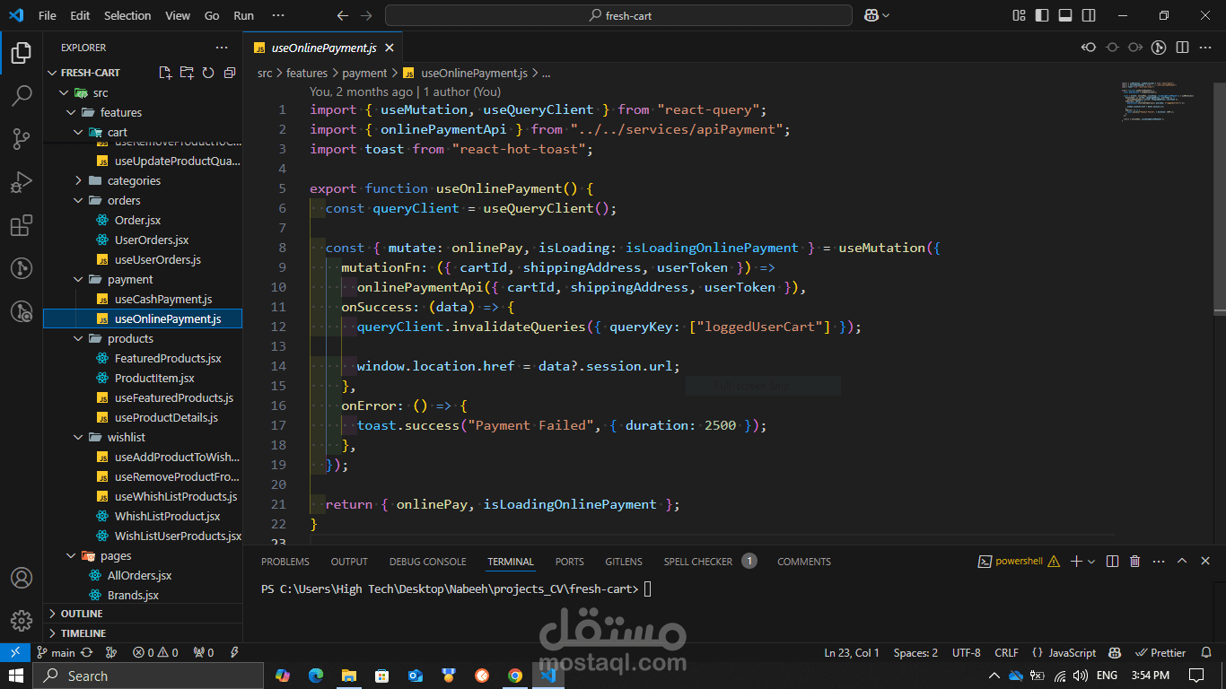The height and width of the screenshot is (689, 1226).
Task: Maximize terminal panel size with chevron
Action: point(1182,562)
